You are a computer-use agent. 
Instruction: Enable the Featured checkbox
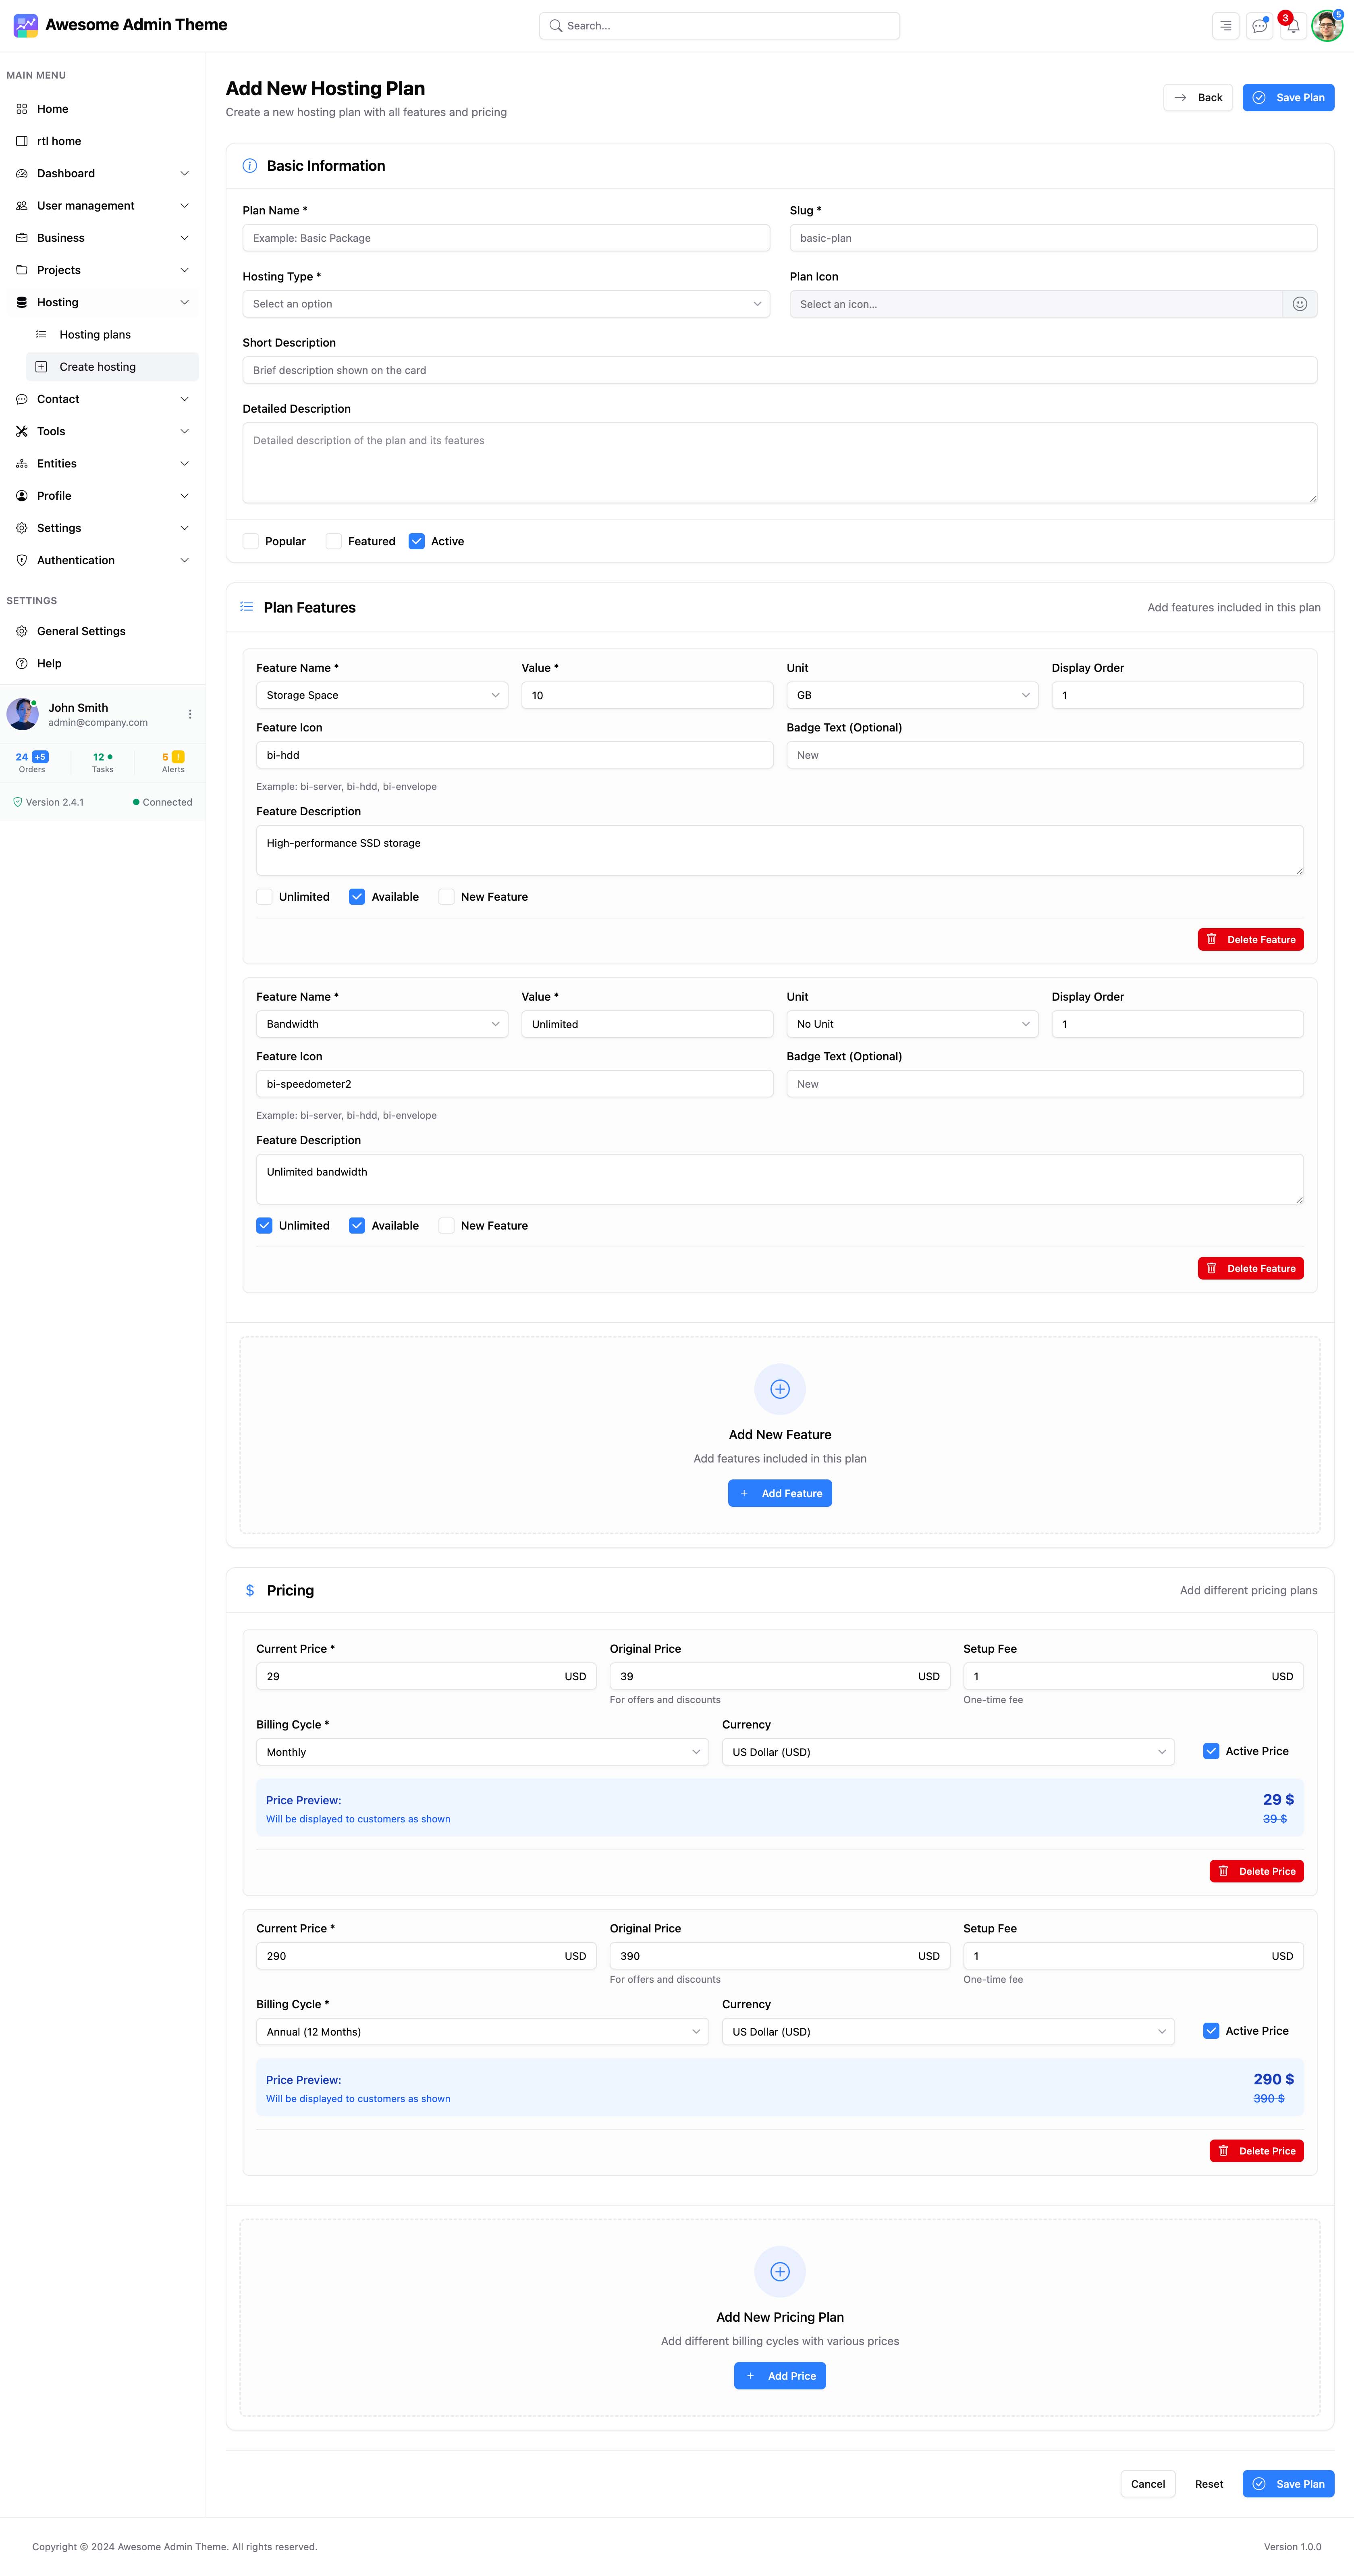pos(334,541)
